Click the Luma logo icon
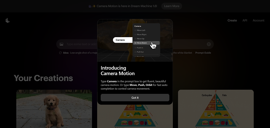Screen dimensions: 270x128 tap(8, 20)
